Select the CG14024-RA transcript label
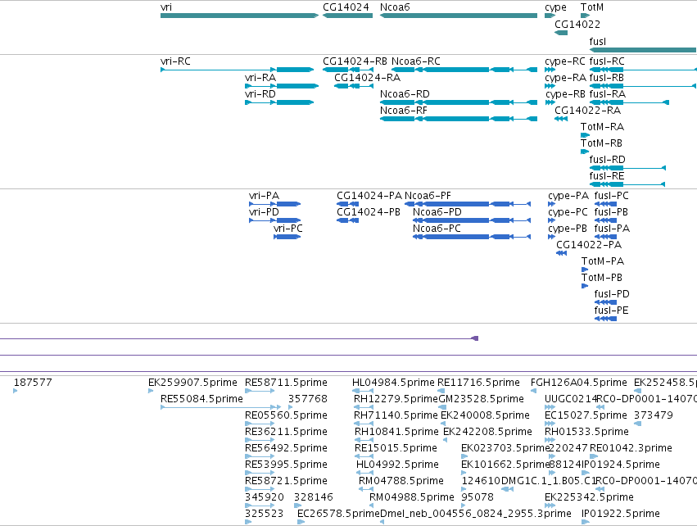The height and width of the screenshot is (526, 697). (367, 77)
